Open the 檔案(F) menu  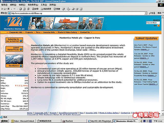pyautogui.click(x=4, y=5)
